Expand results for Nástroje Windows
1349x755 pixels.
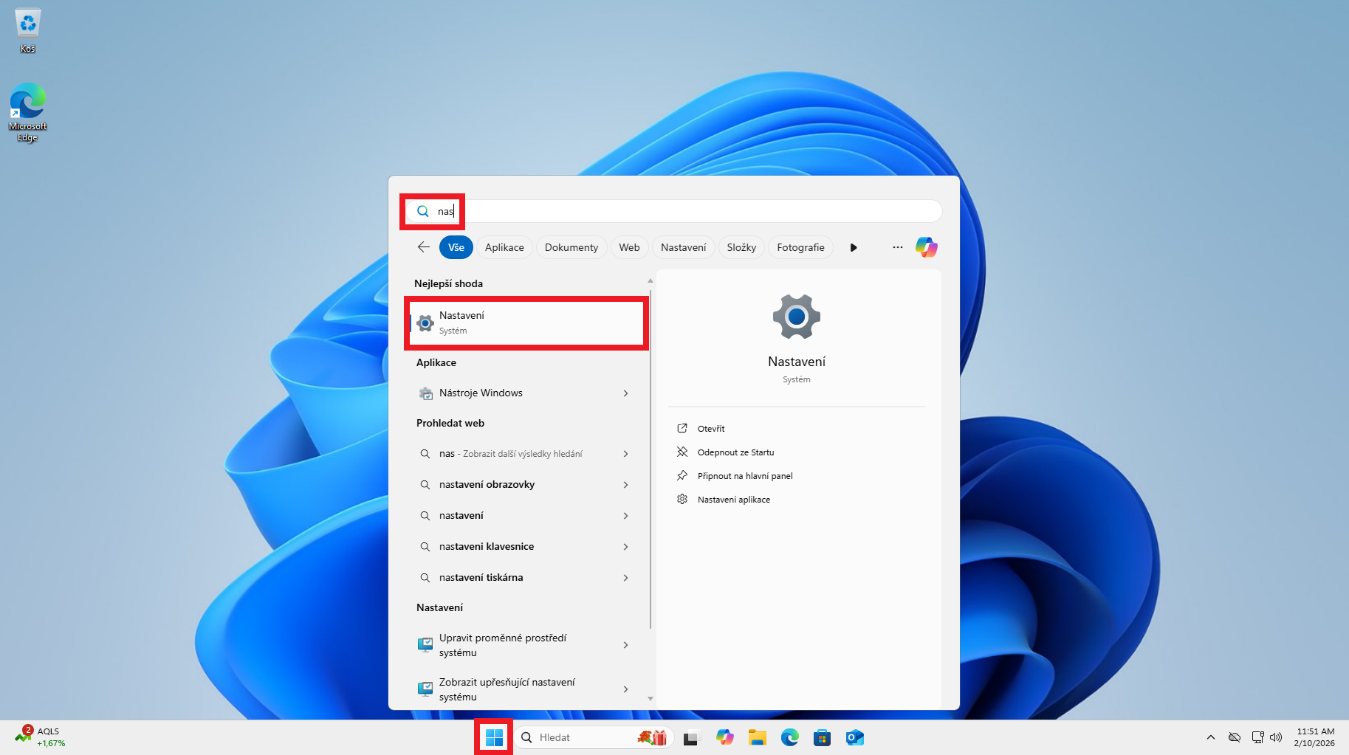pos(625,393)
